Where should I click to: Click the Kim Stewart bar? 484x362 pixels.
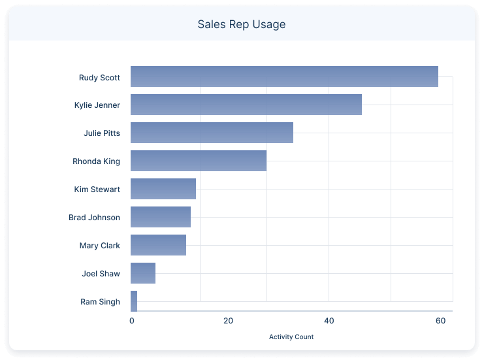pyautogui.click(x=163, y=189)
